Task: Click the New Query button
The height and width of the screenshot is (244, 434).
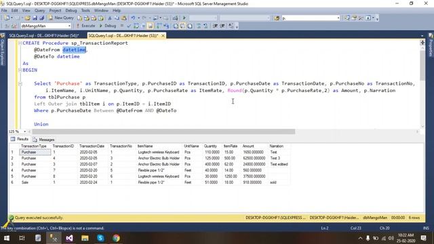Action: (x=62, y=18)
